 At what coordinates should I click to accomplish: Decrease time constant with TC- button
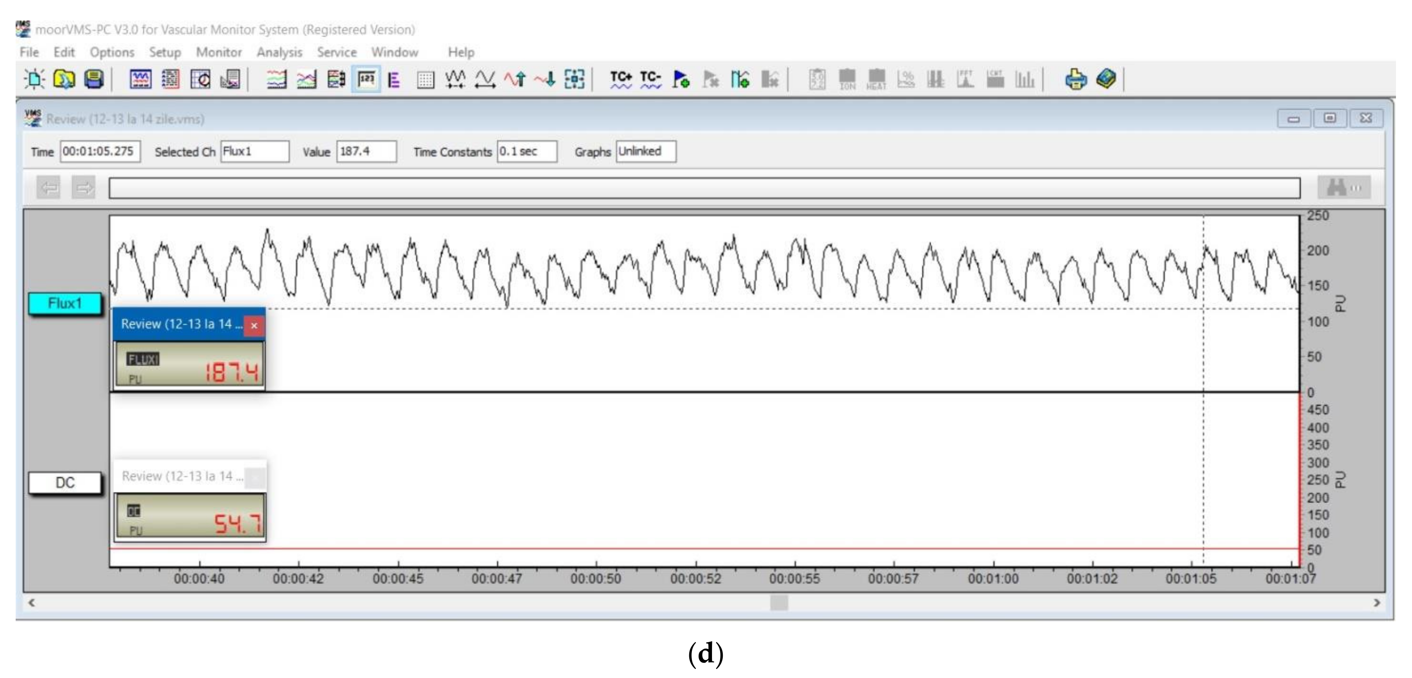pyautogui.click(x=651, y=80)
